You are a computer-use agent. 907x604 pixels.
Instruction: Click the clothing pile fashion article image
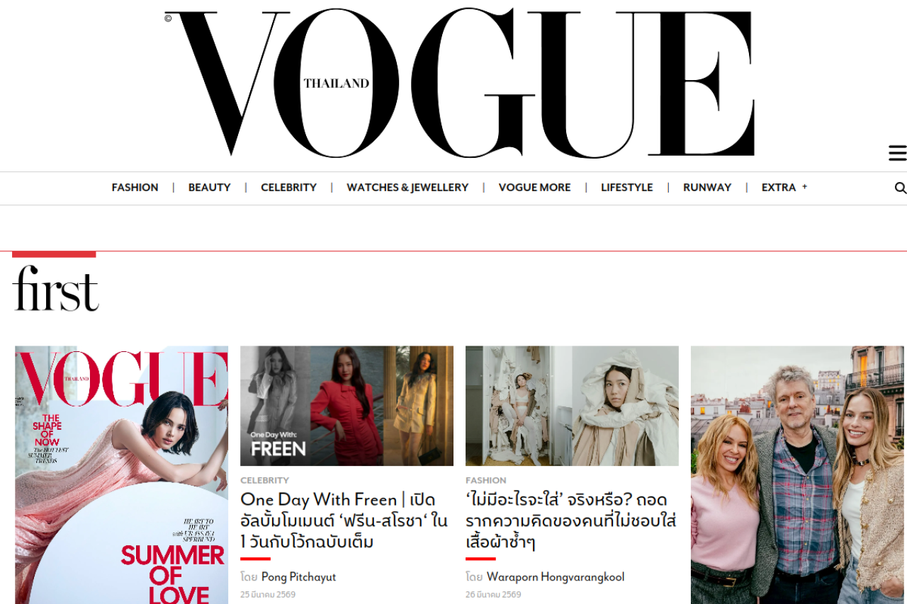[x=572, y=406]
